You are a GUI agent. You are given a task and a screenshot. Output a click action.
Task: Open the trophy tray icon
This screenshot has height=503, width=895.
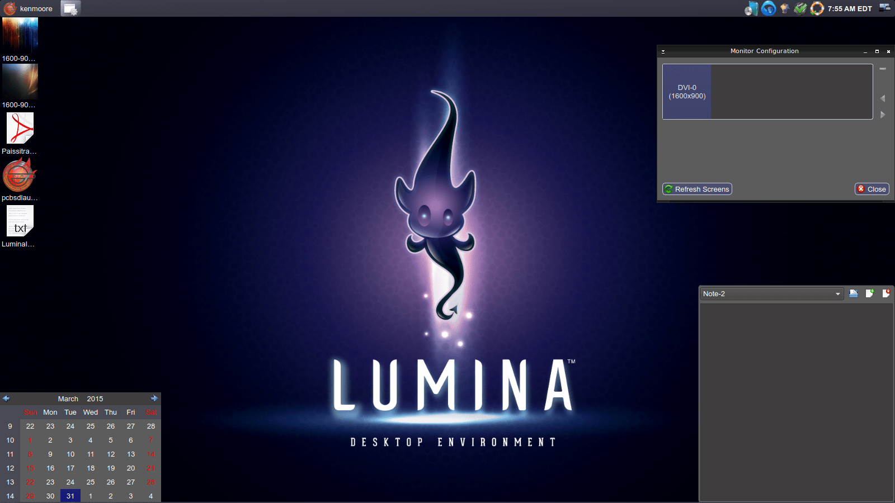[784, 8]
